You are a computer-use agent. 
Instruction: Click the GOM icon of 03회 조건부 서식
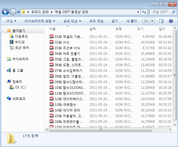(x=52, y=48)
